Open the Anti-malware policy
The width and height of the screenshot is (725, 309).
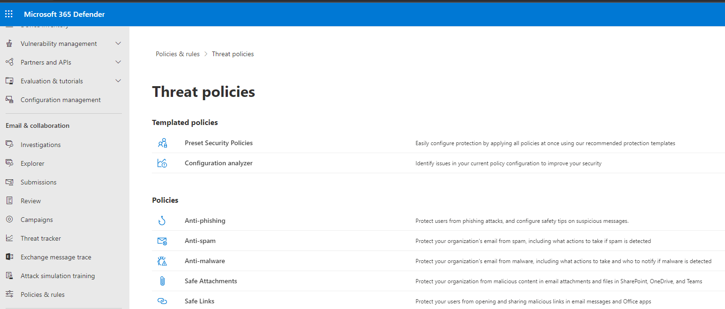point(205,261)
